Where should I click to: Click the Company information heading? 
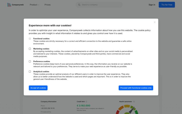click(x=49, y=102)
